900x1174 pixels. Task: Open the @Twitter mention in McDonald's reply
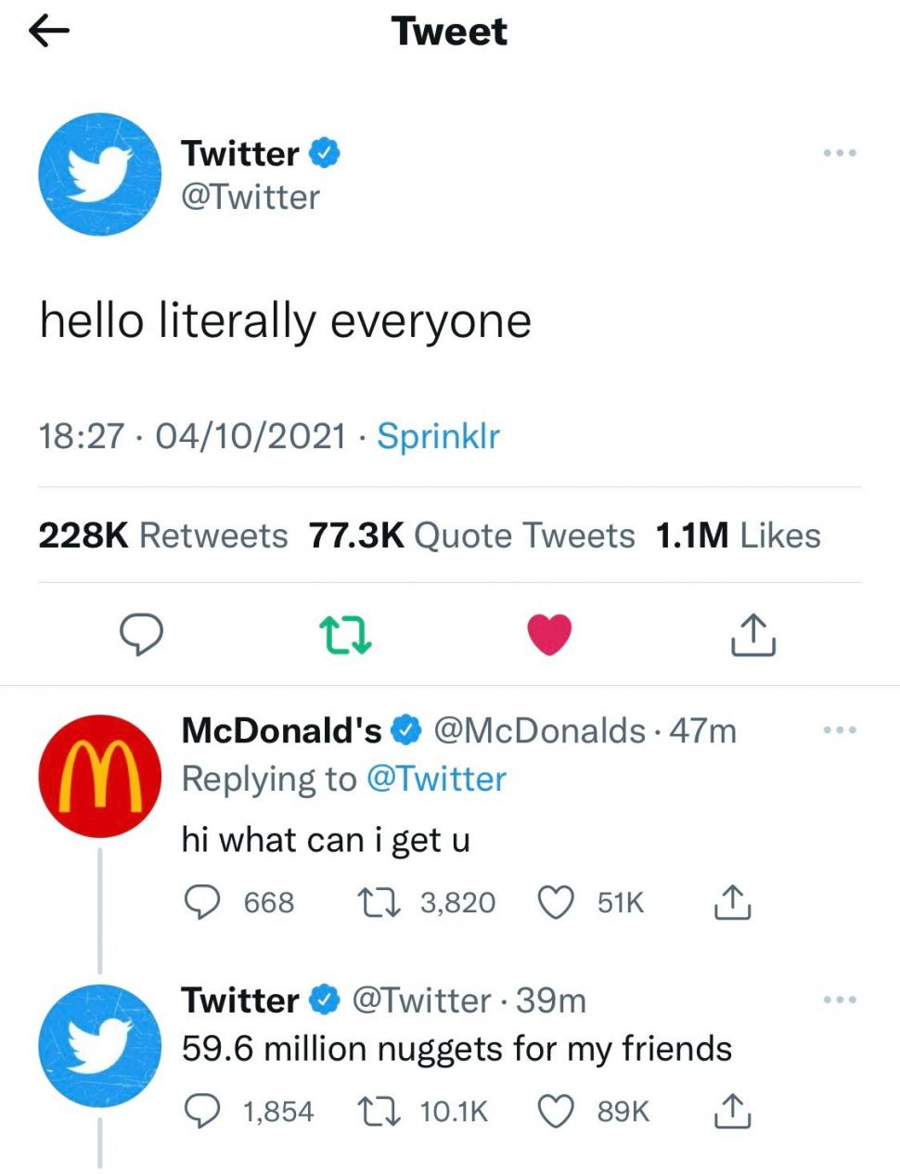coord(436,779)
